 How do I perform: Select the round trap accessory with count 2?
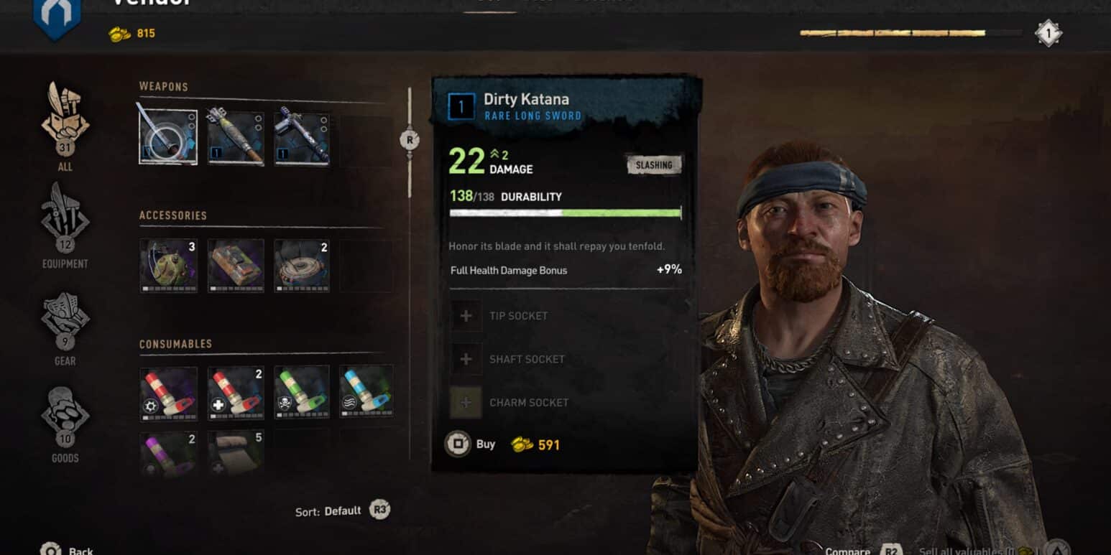(x=302, y=266)
